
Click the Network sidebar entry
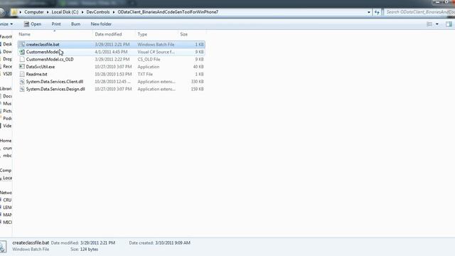[x=6, y=193]
